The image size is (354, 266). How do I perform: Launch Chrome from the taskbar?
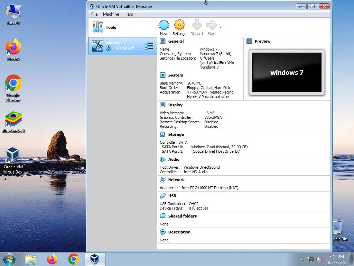point(73,259)
